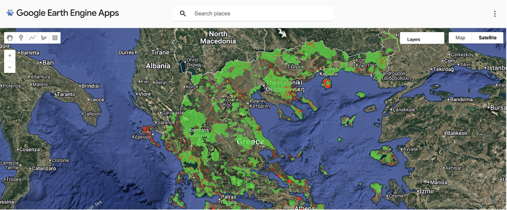
Task: Select the draw rectangle tool
Action: point(55,38)
